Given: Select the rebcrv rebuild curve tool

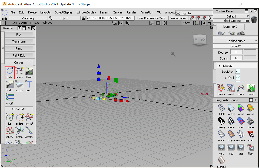Looking at the screenshot, I should (x=9, y=132).
